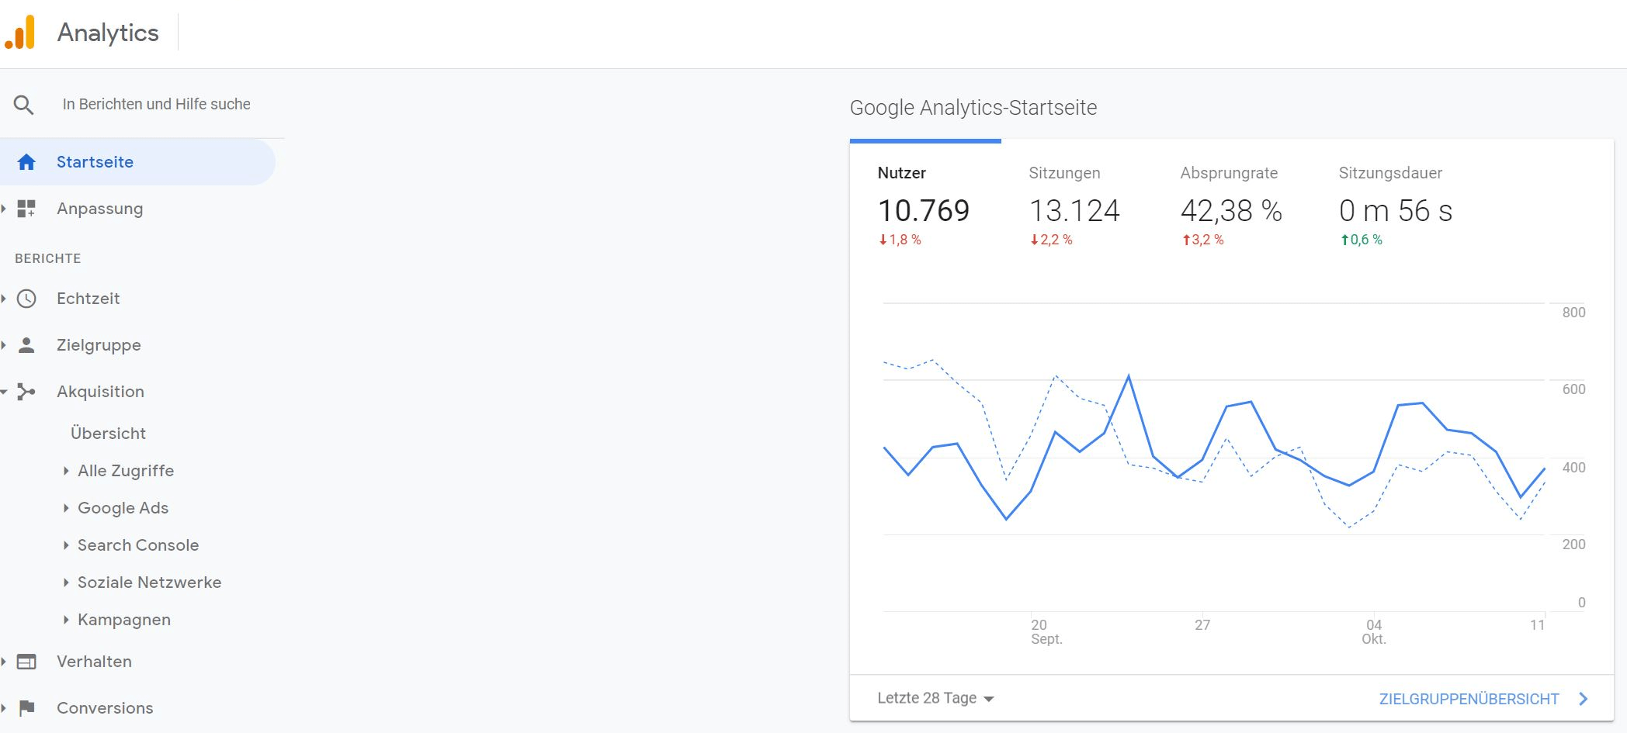Click the 27 date axis label

[1202, 624]
